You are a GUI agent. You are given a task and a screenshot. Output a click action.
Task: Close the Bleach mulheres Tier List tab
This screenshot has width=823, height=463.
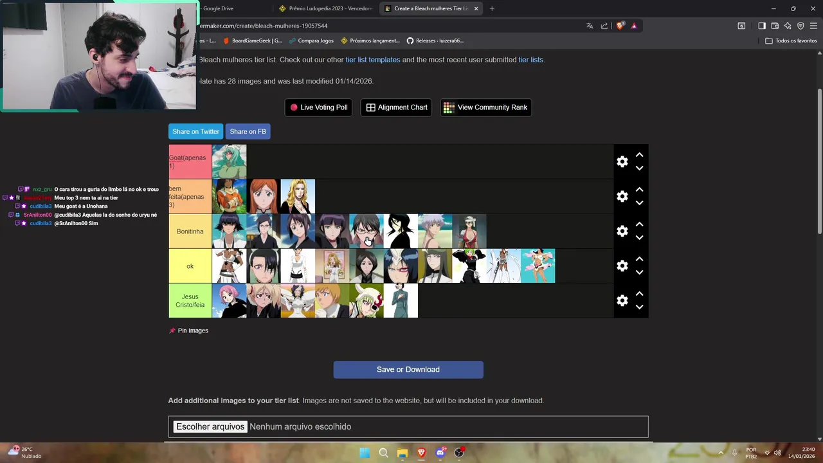pyautogui.click(x=476, y=8)
